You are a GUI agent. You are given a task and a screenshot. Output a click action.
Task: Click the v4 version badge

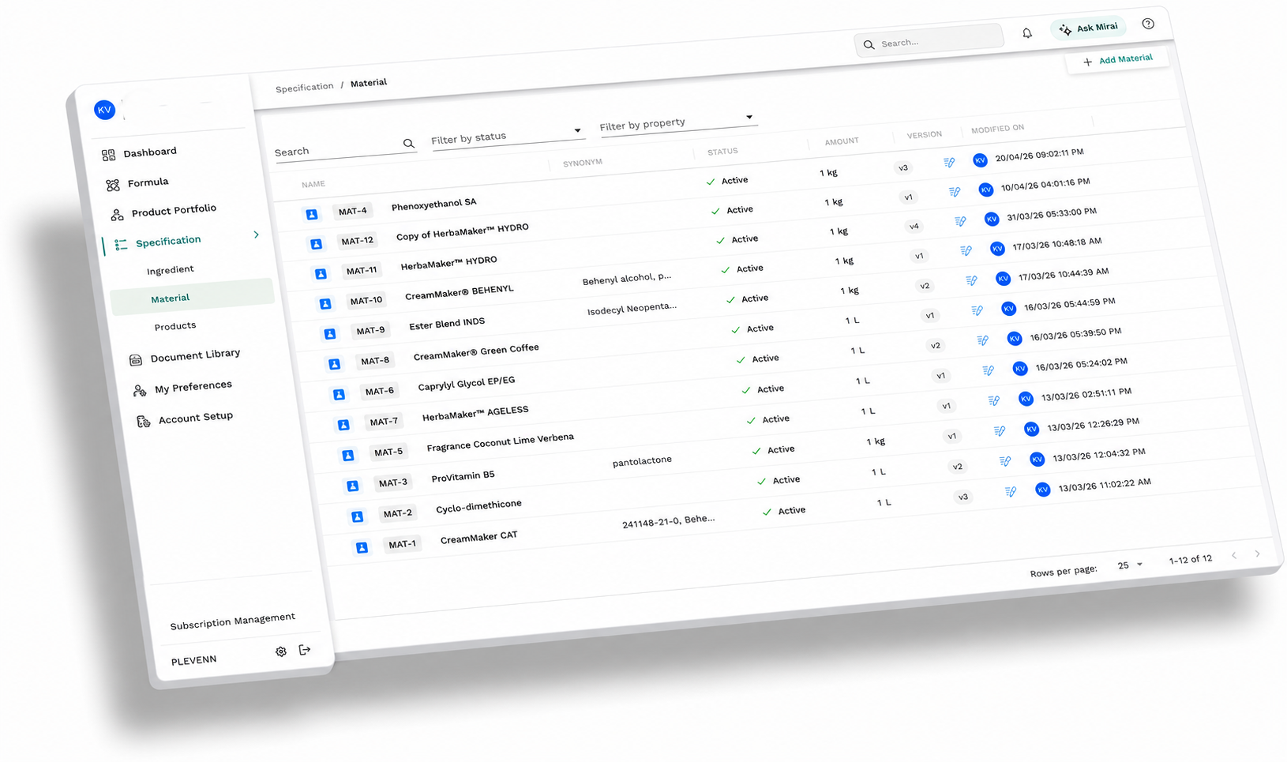914,227
